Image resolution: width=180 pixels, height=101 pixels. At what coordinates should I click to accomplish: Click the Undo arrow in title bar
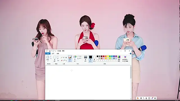[52, 51]
